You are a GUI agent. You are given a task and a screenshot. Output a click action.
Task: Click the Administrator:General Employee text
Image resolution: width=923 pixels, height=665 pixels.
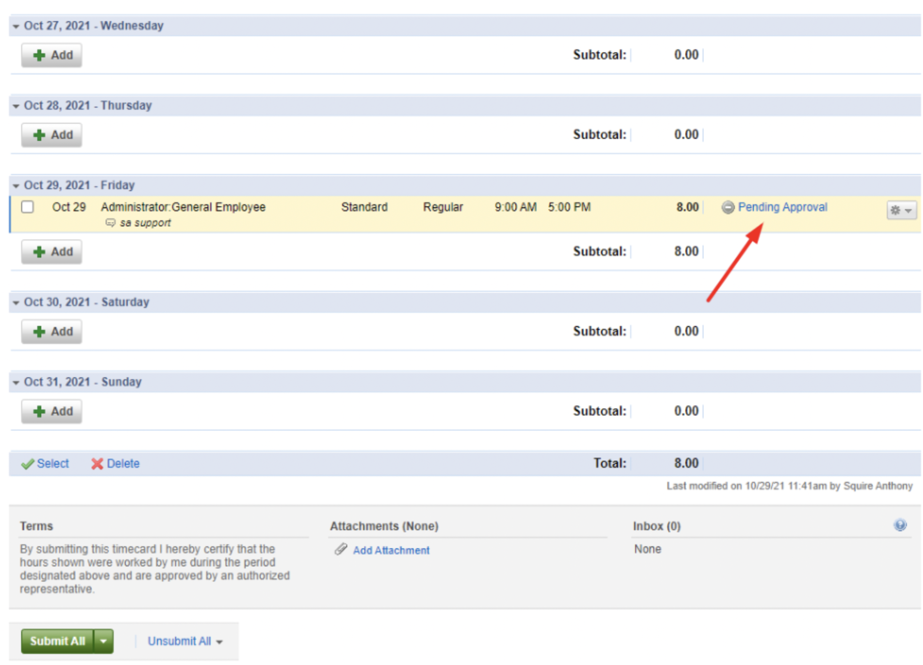coord(183,207)
